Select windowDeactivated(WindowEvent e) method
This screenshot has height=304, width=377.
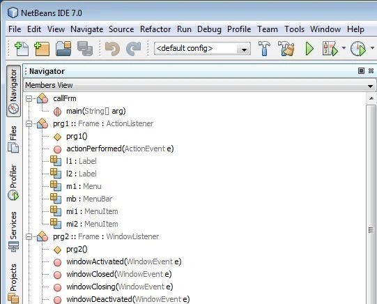pos(128,299)
